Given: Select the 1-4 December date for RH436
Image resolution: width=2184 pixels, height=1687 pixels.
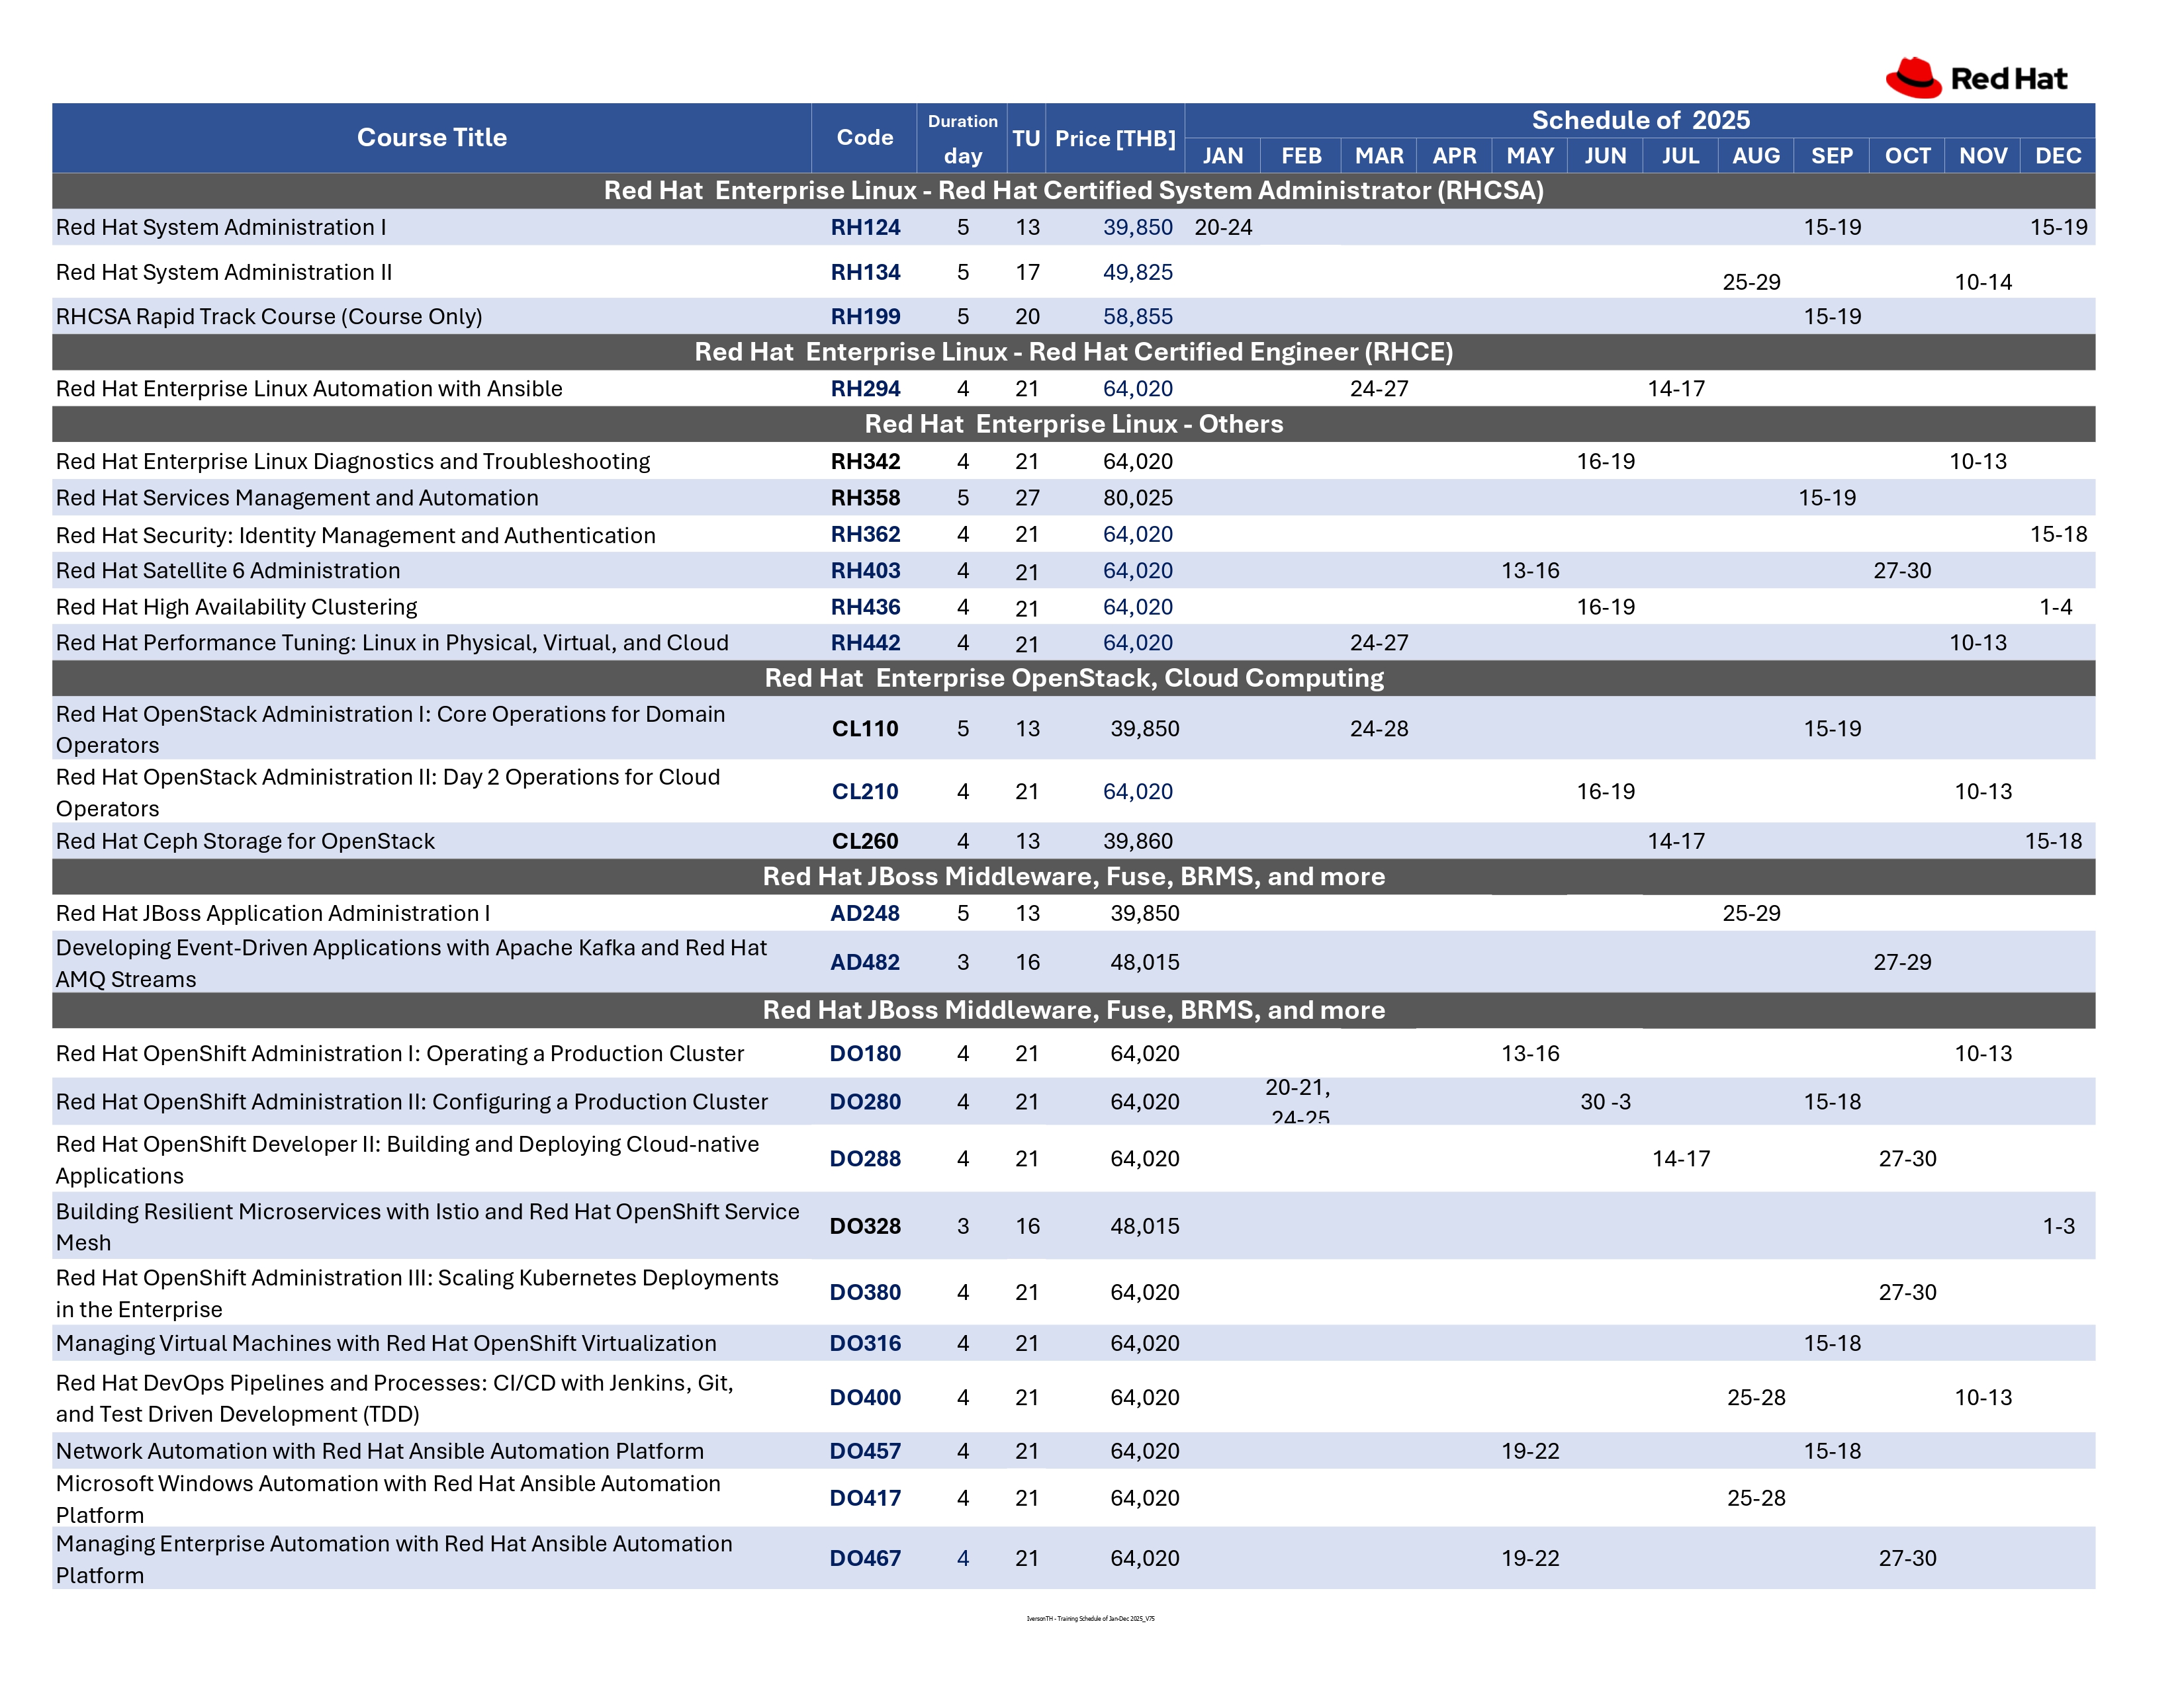Looking at the screenshot, I should (2056, 607).
